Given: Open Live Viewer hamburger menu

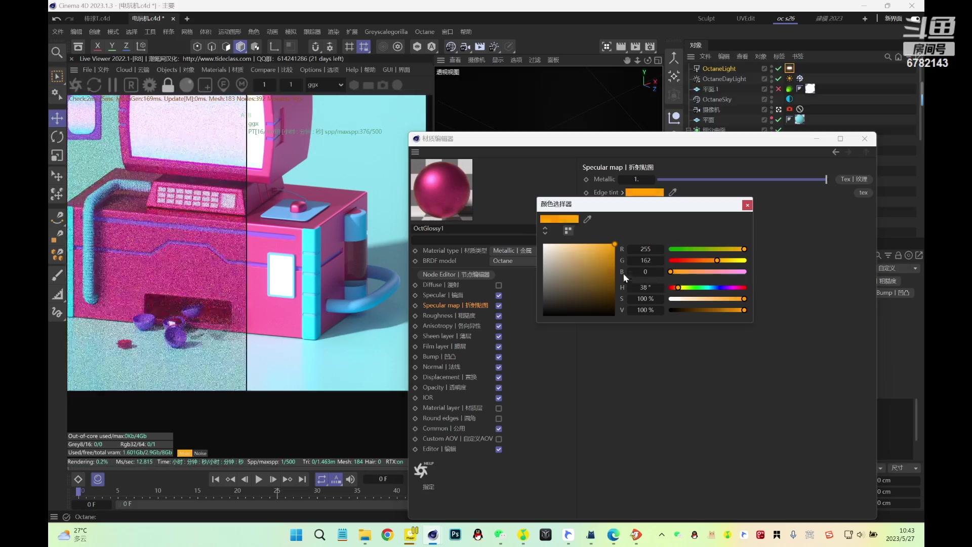Looking at the screenshot, I should [74, 70].
